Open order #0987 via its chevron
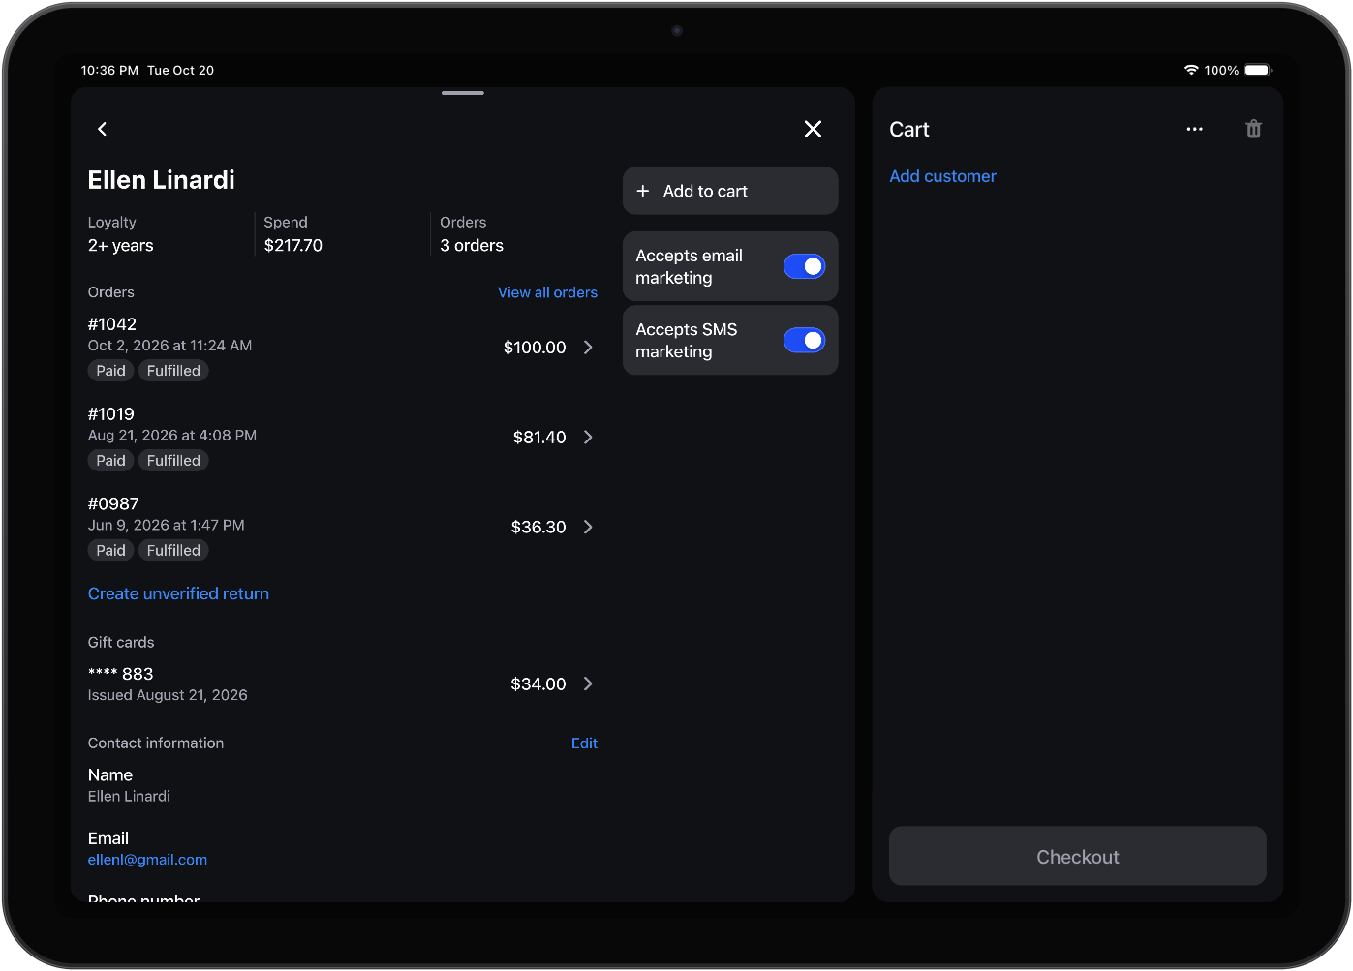 point(588,528)
